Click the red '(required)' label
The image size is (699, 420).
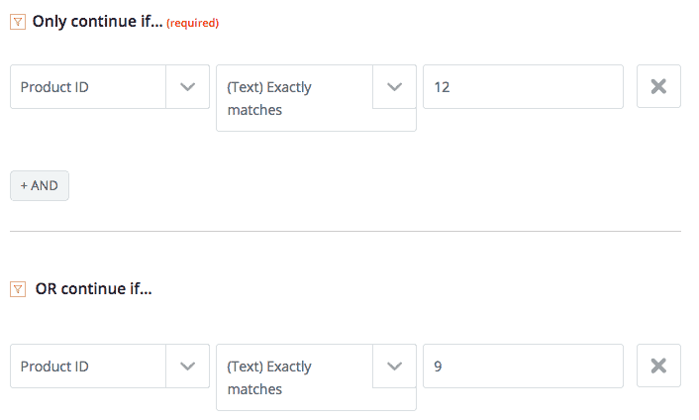click(x=192, y=23)
